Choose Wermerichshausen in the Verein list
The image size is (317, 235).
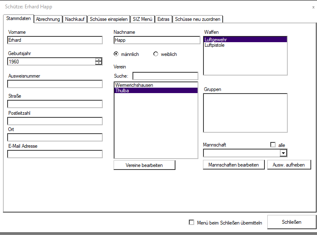point(134,85)
